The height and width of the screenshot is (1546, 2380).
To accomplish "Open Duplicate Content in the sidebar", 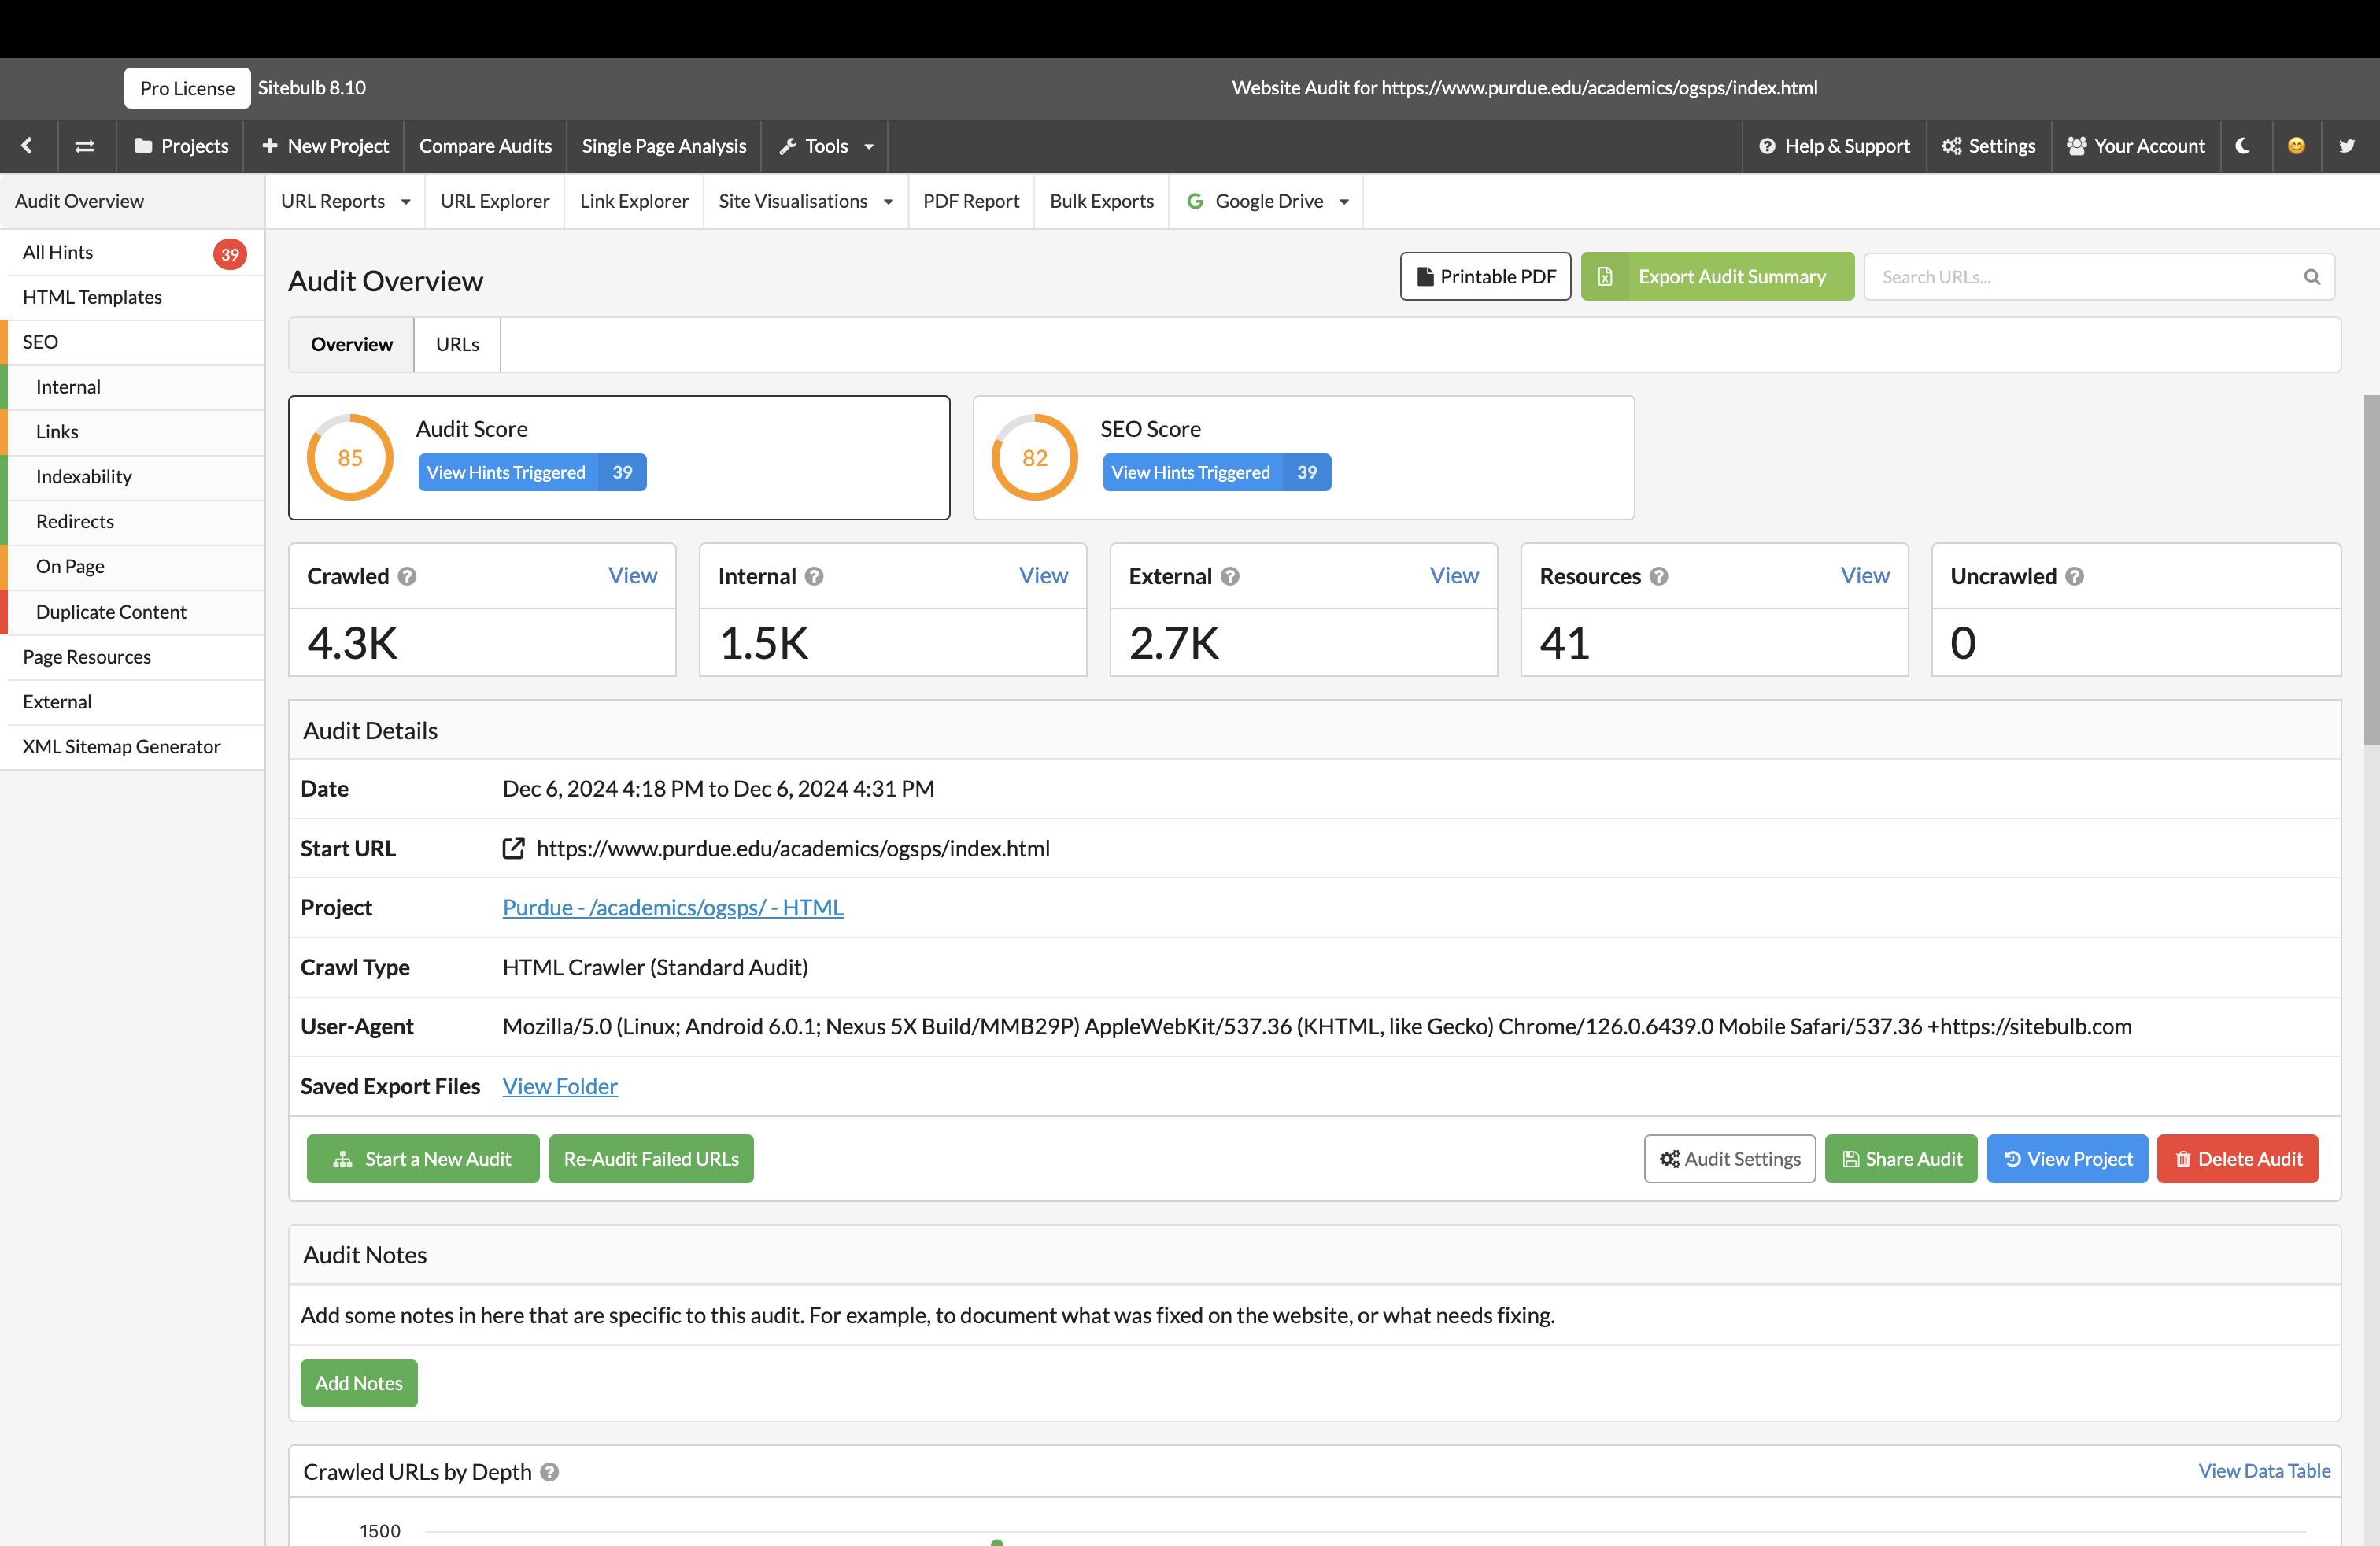I will [132, 611].
